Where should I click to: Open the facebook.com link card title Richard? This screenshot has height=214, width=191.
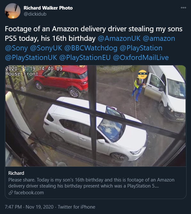[16, 173]
